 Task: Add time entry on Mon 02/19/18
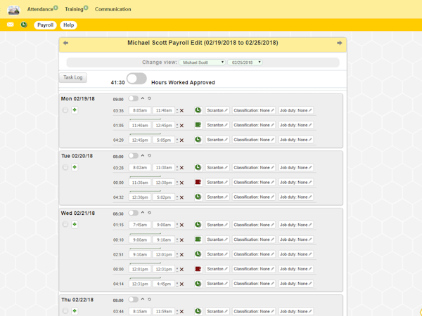[75, 110]
